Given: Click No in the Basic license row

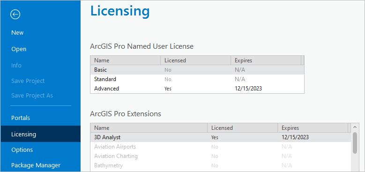Looking at the screenshot, I should coord(168,70).
